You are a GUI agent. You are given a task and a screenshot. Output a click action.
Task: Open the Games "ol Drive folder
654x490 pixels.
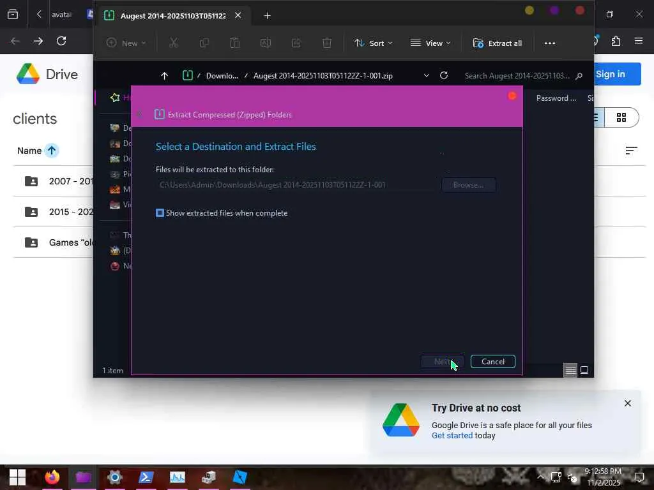(53, 242)
